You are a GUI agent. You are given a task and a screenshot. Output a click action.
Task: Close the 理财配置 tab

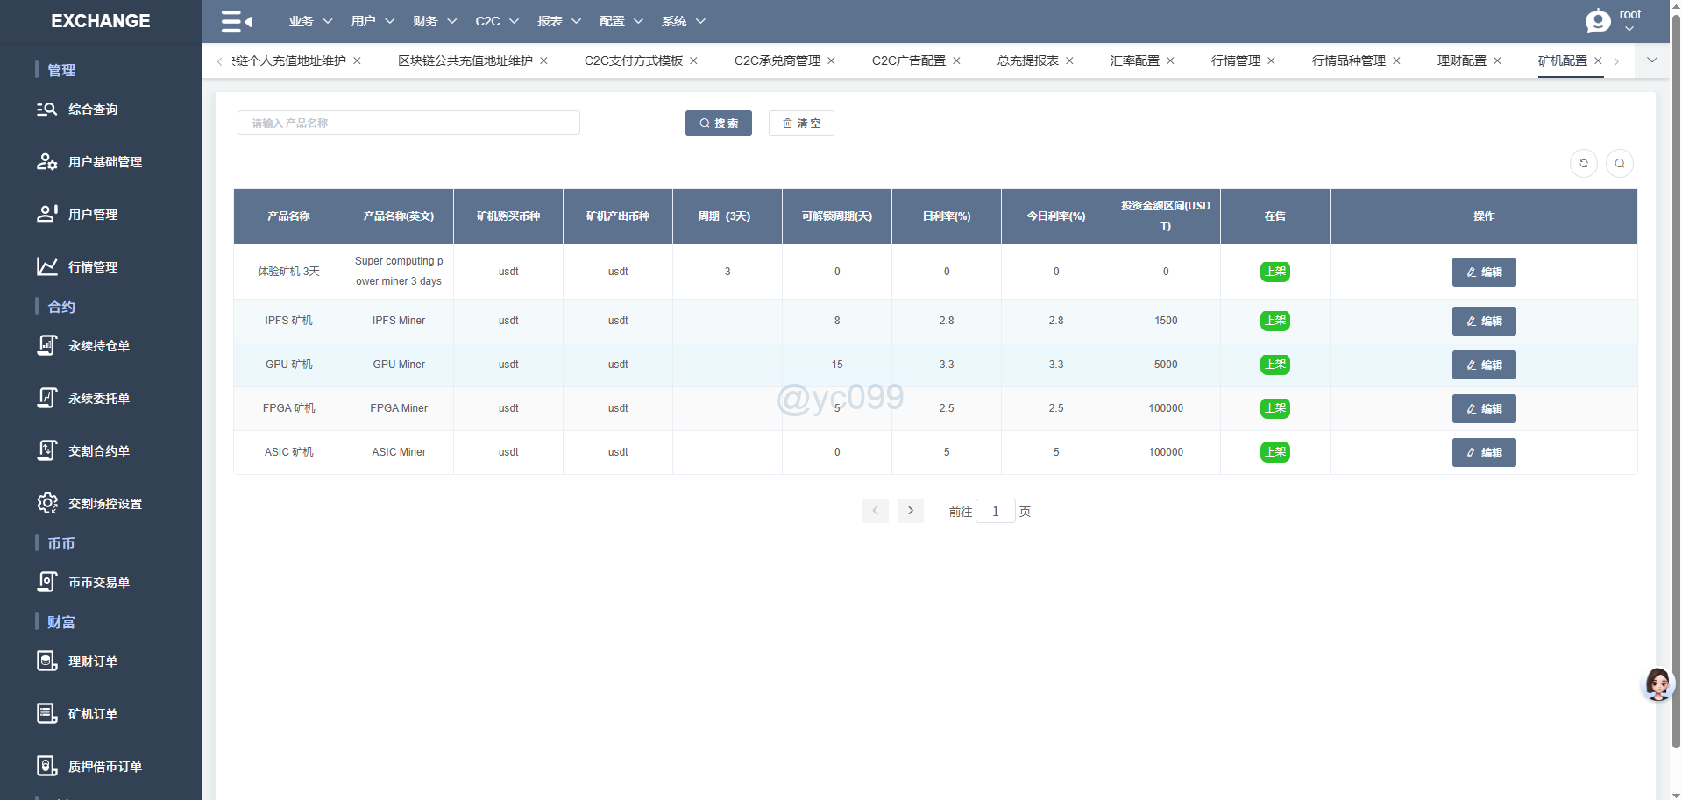pyautogui.click(x=1497, y=60)
